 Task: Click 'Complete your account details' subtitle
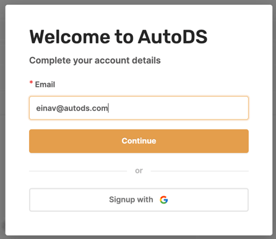pyautogui.click(x=95, y=61)
